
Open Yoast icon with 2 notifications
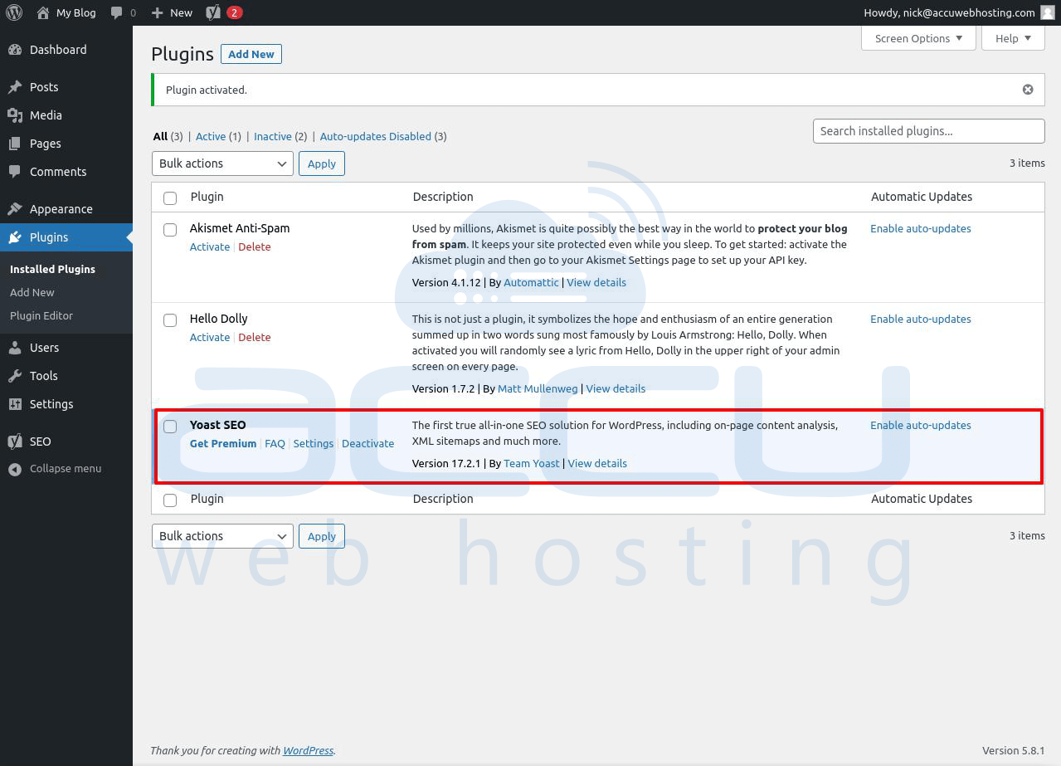coord(224,12)
